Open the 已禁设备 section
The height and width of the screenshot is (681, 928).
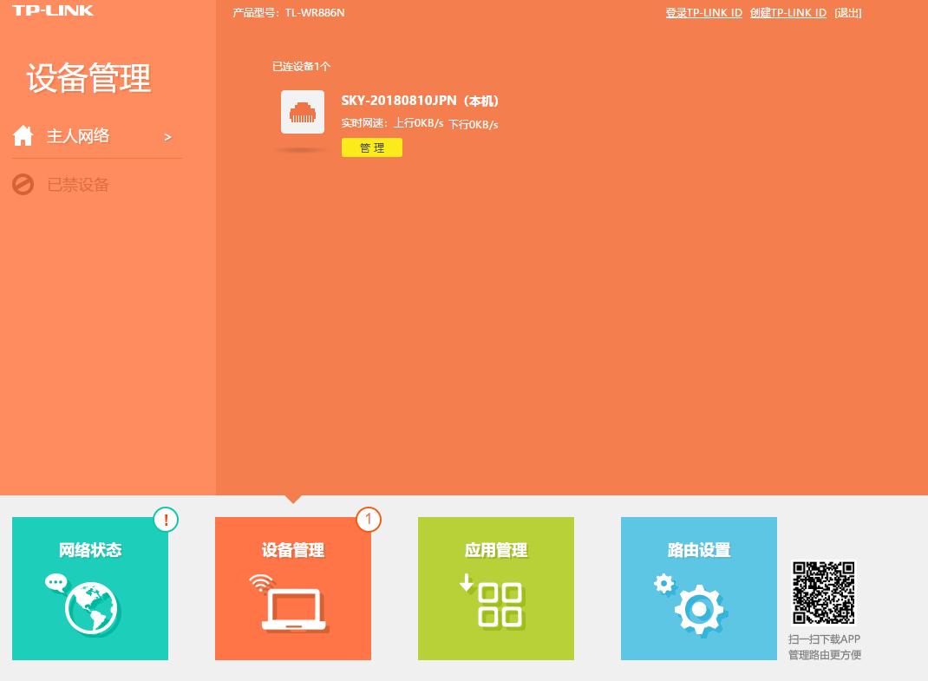coord(78,184)
